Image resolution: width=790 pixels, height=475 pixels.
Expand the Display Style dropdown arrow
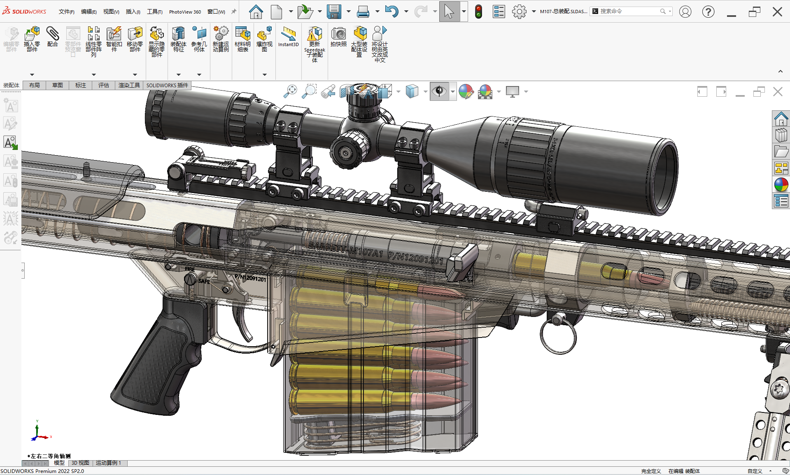pyautogui.click(x=425, y=91)
